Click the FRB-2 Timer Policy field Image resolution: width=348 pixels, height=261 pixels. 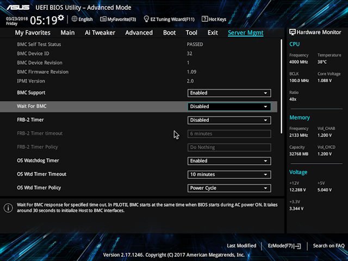pyautogui.click(x=229, y=147)
